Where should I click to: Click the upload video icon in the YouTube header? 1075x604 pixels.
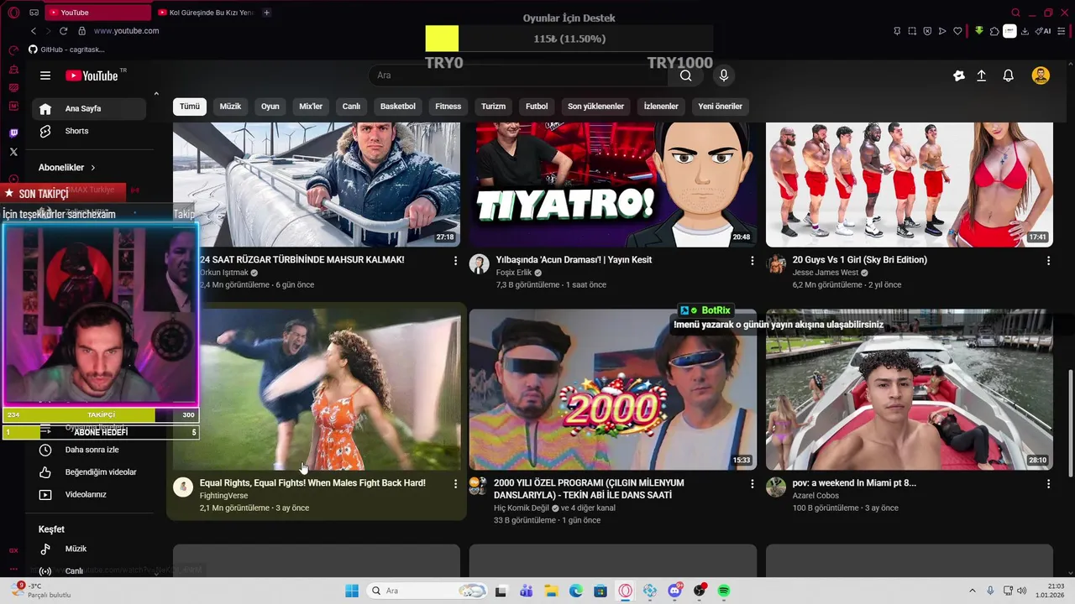coord(981,75)
